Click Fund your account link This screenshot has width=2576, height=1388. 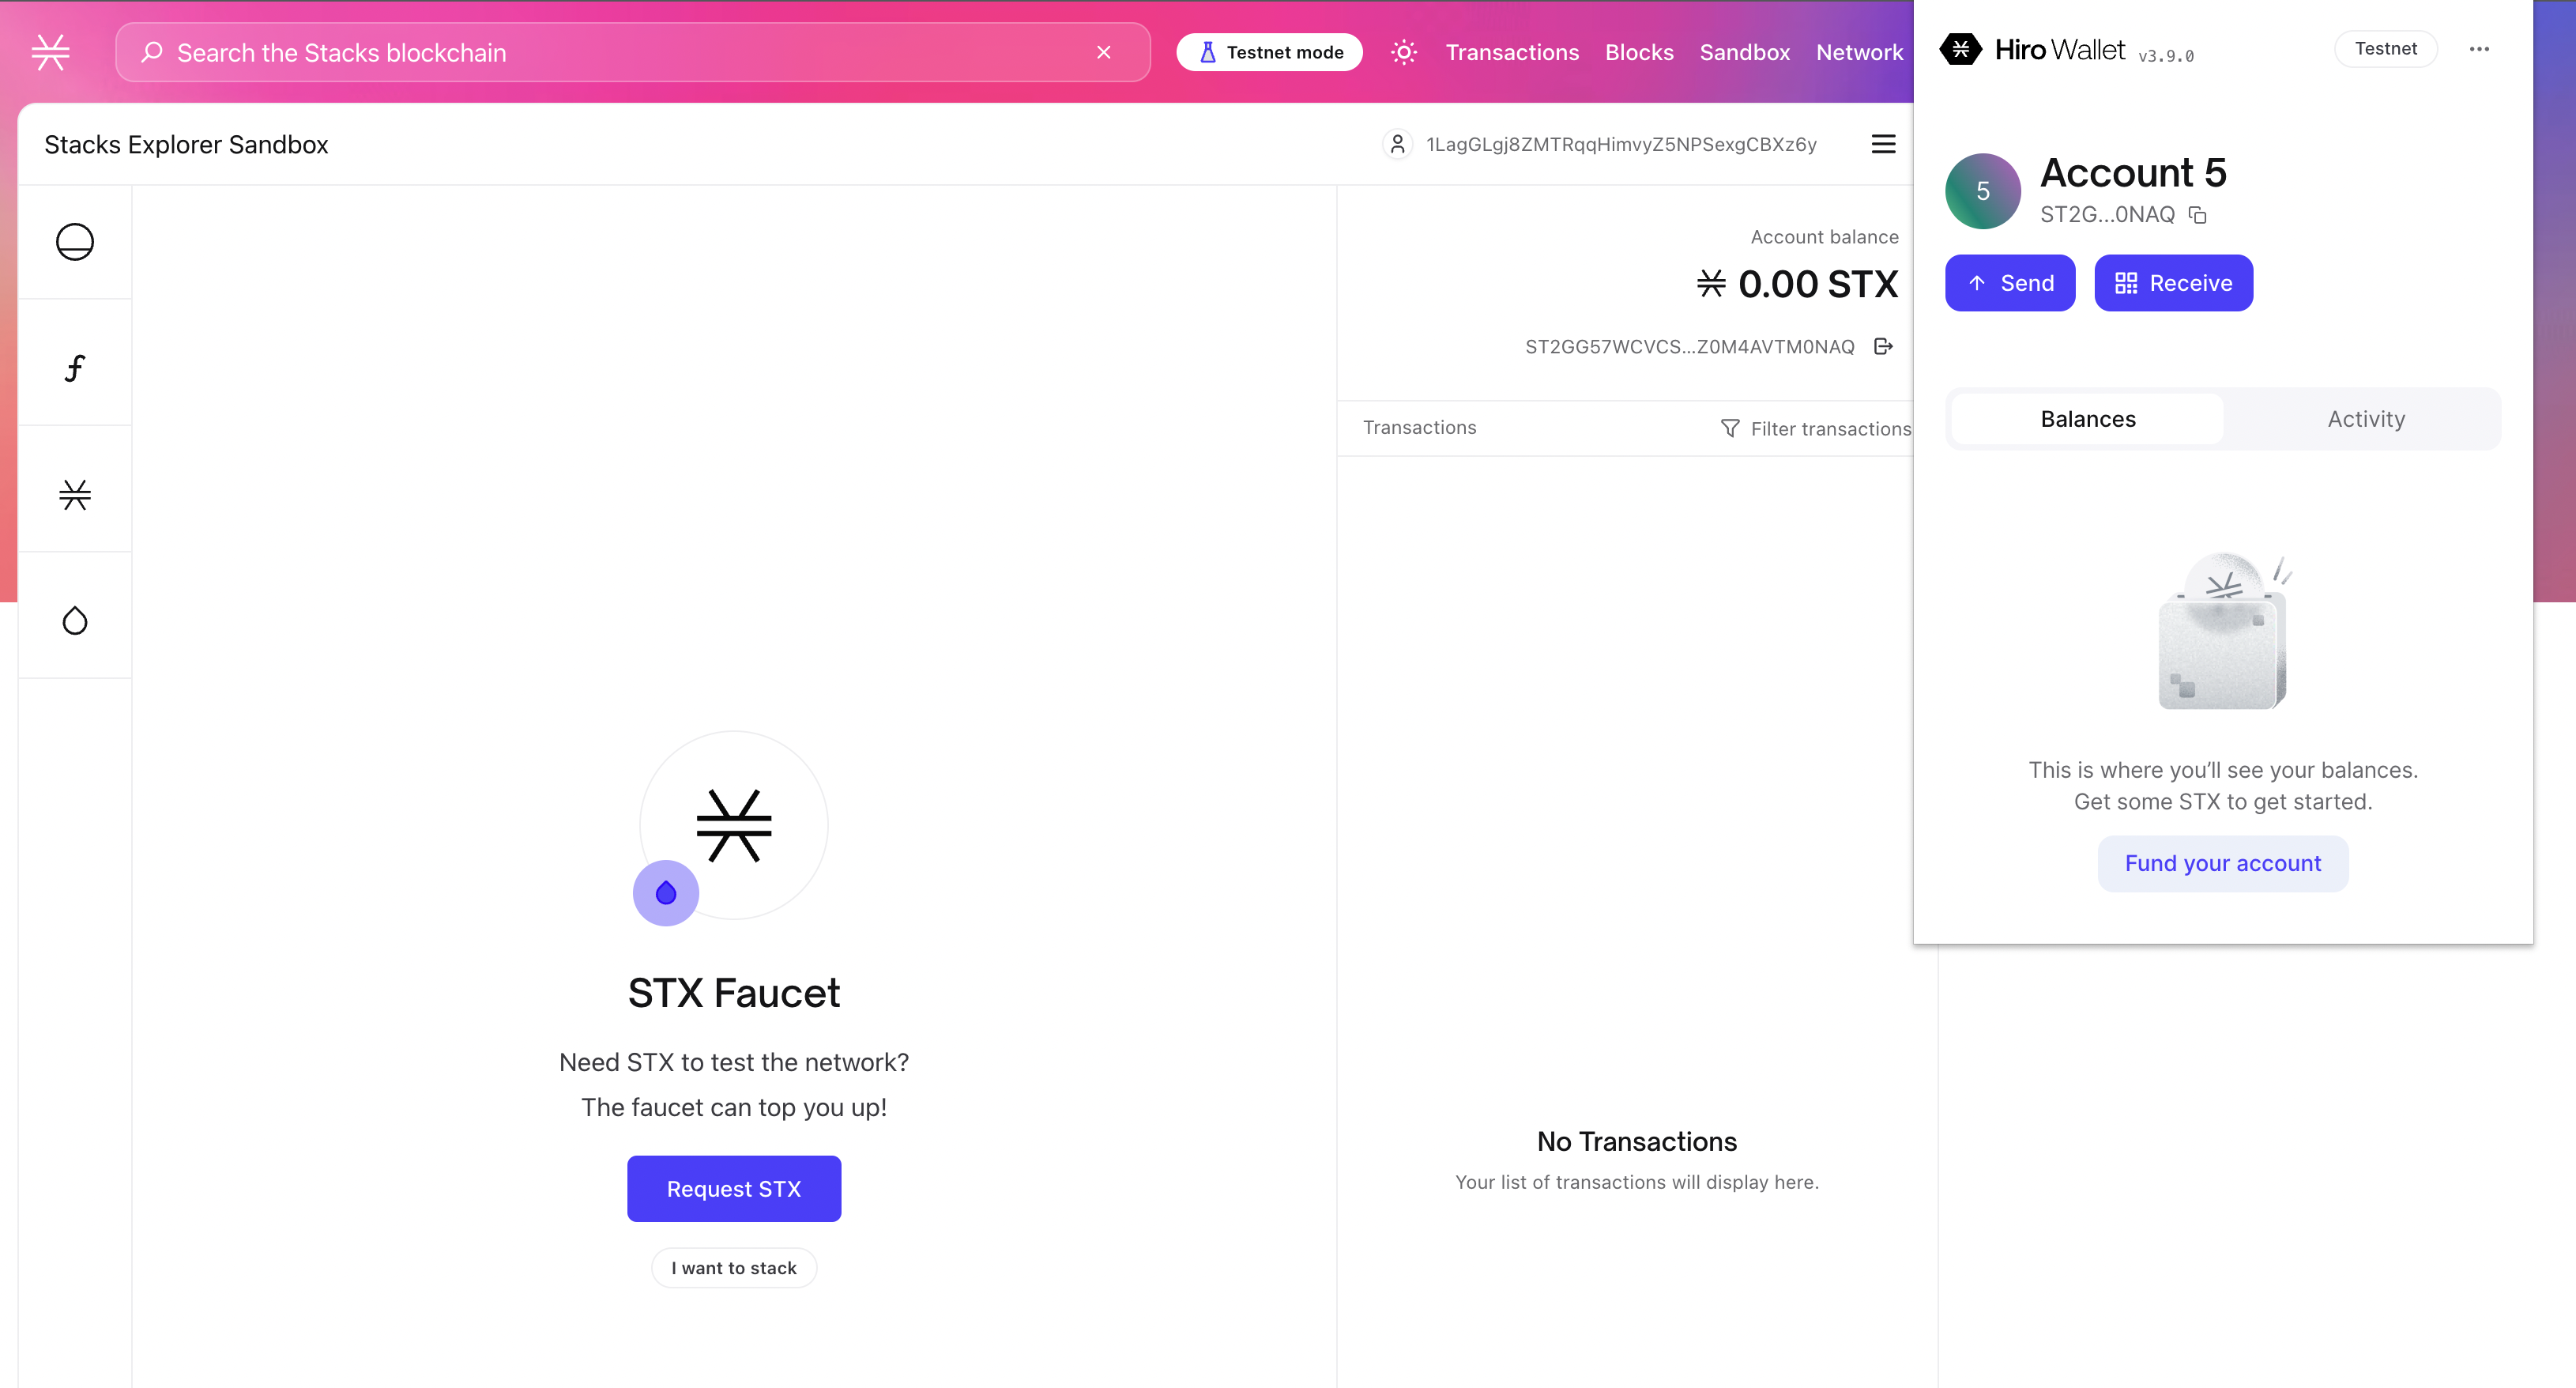pyautogui.click(x=2222, y=863)
